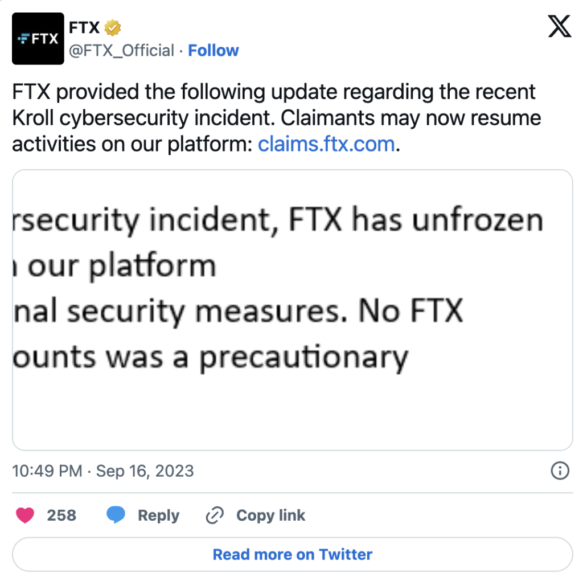
Task: Open the tweet info icon
Action: (x=560, y=470)
